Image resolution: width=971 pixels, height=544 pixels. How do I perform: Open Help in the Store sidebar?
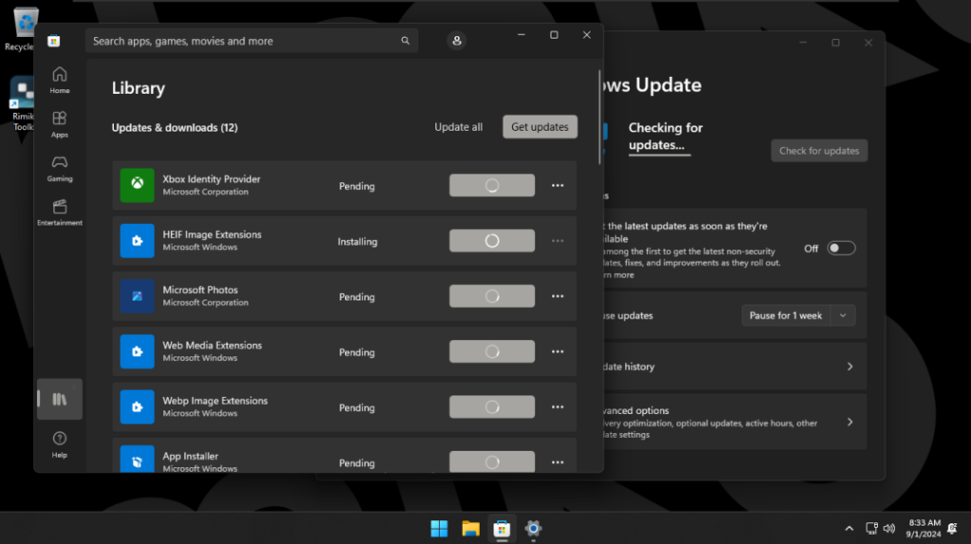pos(59,444)
